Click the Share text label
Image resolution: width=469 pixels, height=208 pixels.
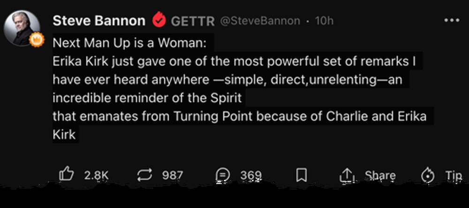[380, 175]
